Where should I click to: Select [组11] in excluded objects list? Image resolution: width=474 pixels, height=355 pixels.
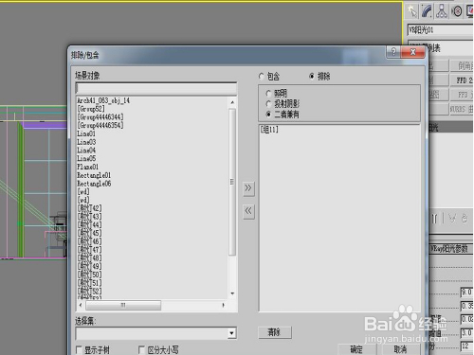[269, 130]
